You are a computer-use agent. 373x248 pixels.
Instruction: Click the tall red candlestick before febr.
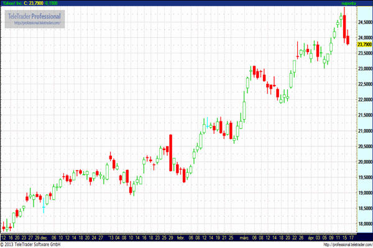pos(170,152)
